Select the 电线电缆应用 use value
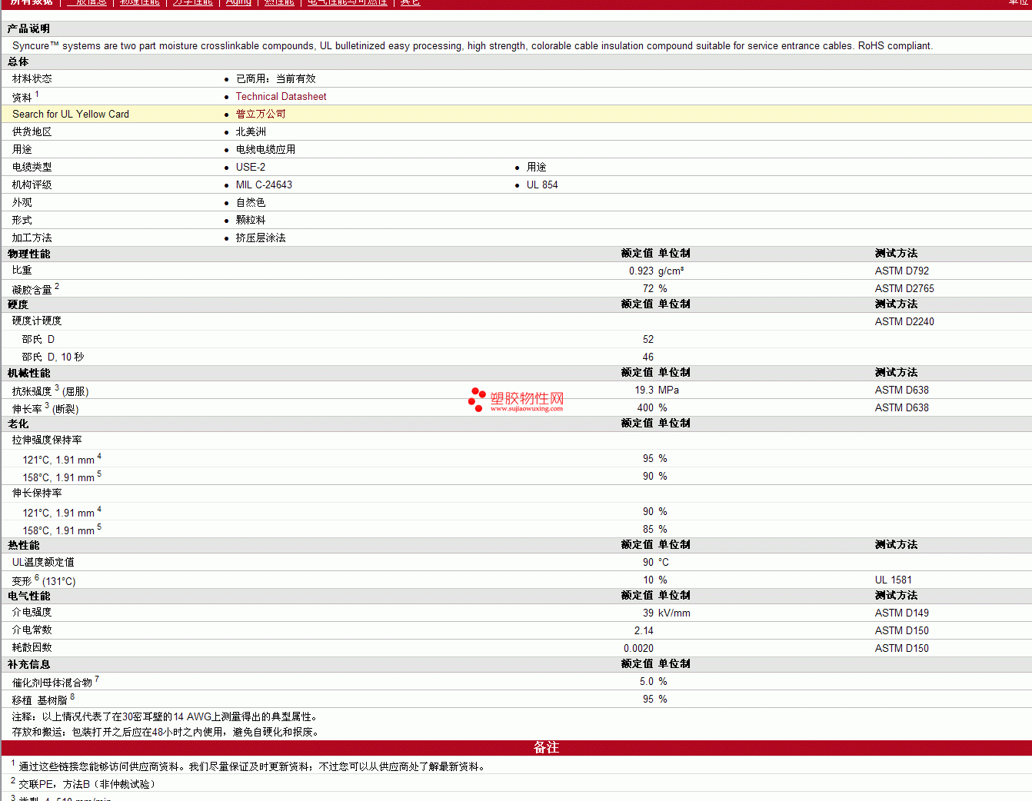1032x801 pixels. point(265,150)
